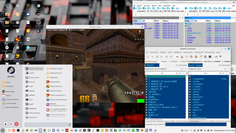Open terminal icon in GNOME Commander toolbar
The height and width of the screenshot is (133, 236).
[210, 57]
